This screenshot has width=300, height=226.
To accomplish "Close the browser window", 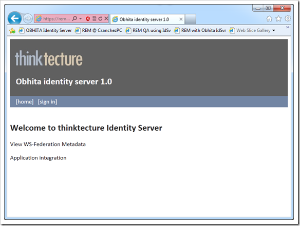I will (x=282, y=8).
